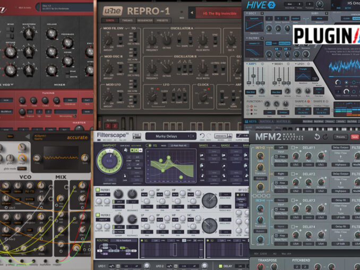
Task: Click the Hive Filter1 lowpass curve display
Action: click(254, 49)
